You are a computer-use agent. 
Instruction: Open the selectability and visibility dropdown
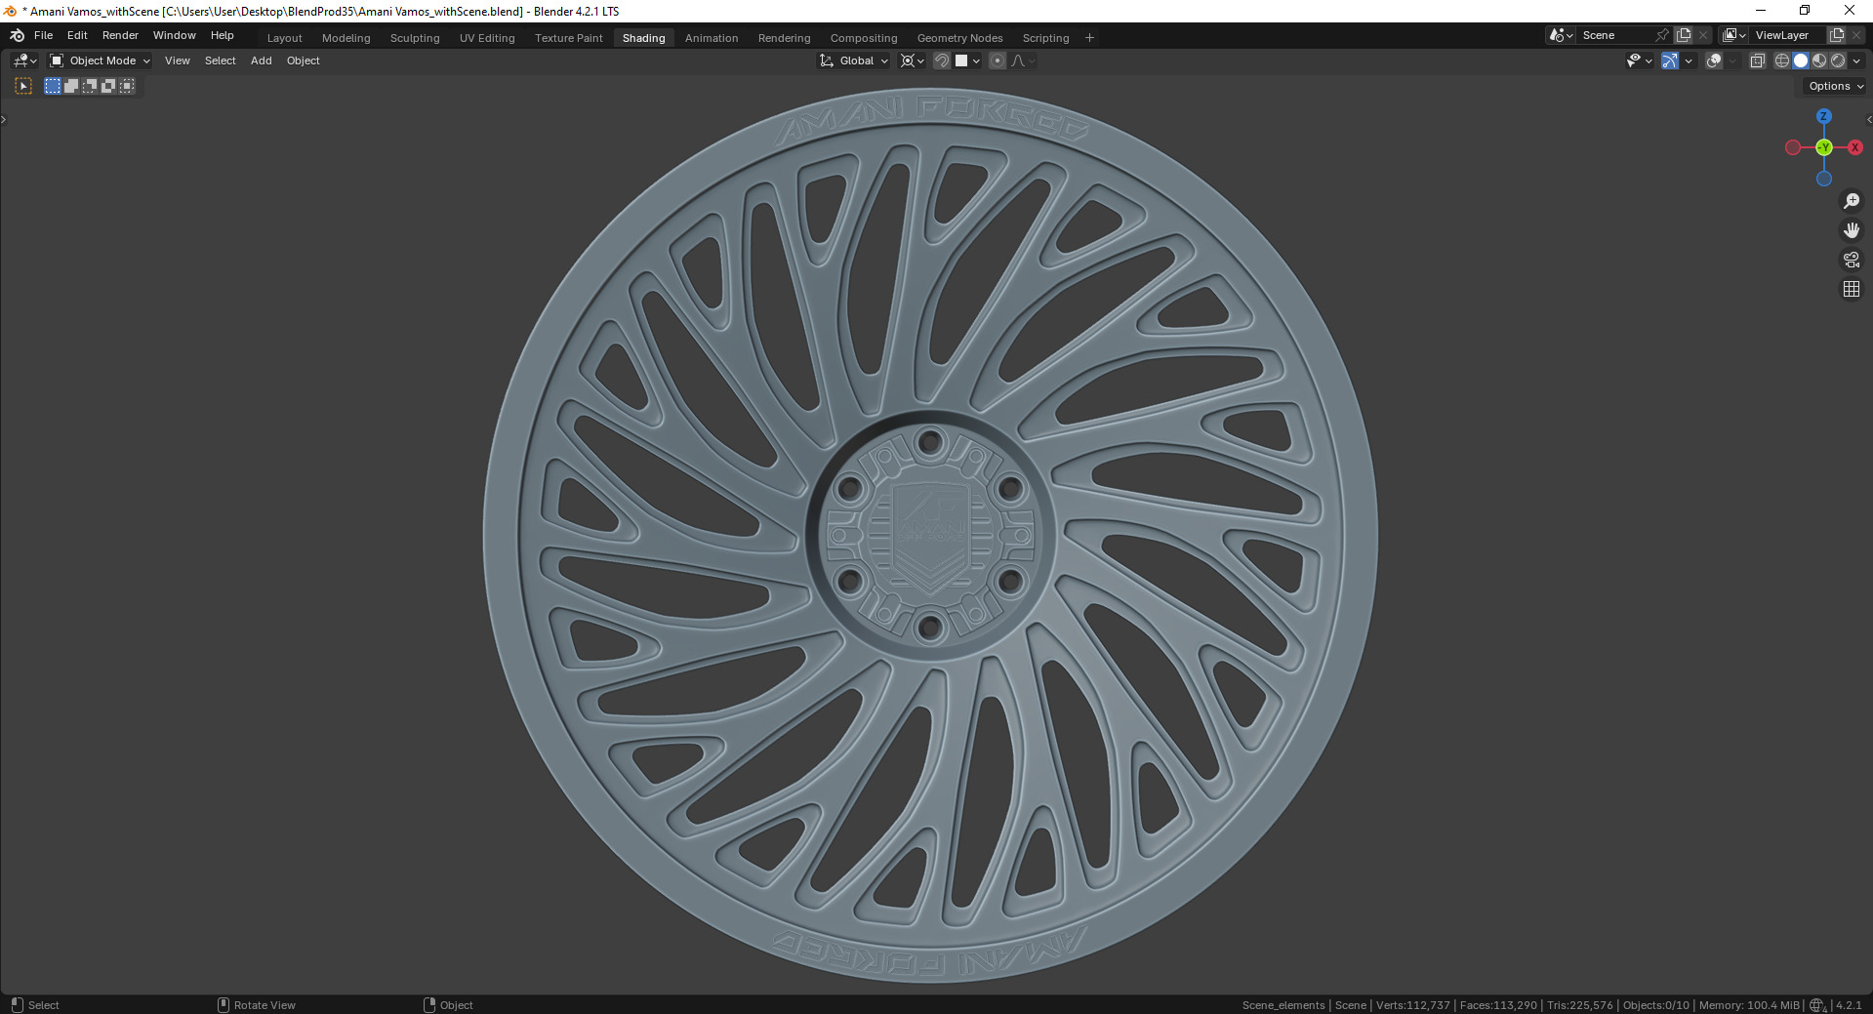(1640, 61)
